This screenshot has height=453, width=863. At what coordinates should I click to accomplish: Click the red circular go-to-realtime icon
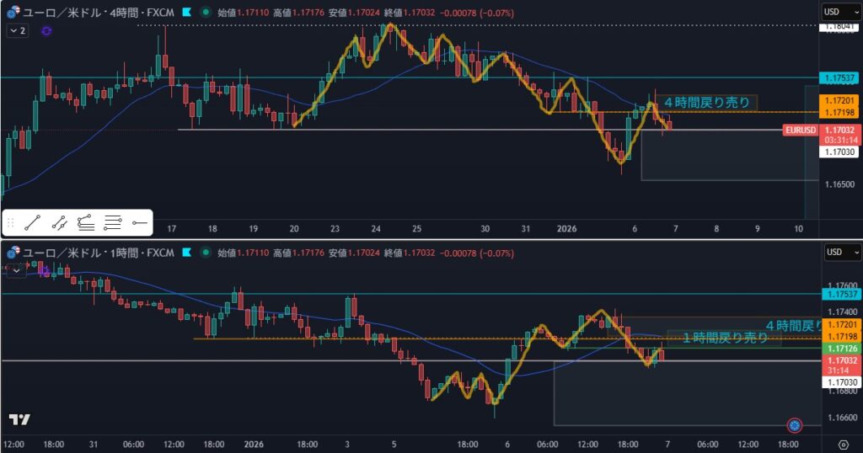(x=794, y=425)
